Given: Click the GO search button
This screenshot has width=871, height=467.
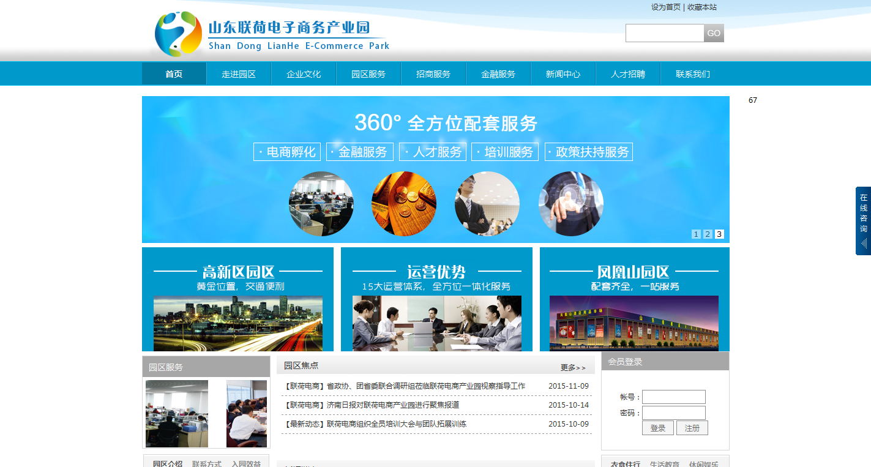Looking at the screenshot, I should [714, 33].
